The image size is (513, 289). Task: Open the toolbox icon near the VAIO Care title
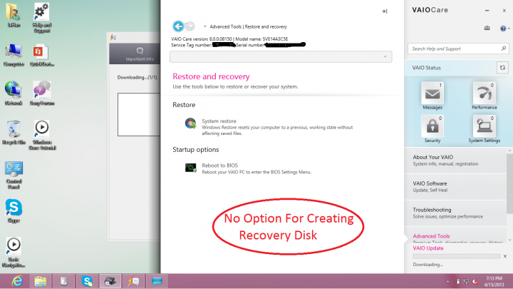487,28
